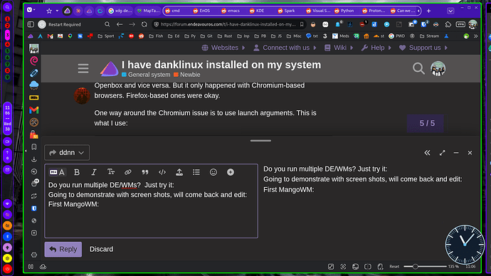Open user avatar menu in header
491x276 pixels.
[x=438, y=68]
